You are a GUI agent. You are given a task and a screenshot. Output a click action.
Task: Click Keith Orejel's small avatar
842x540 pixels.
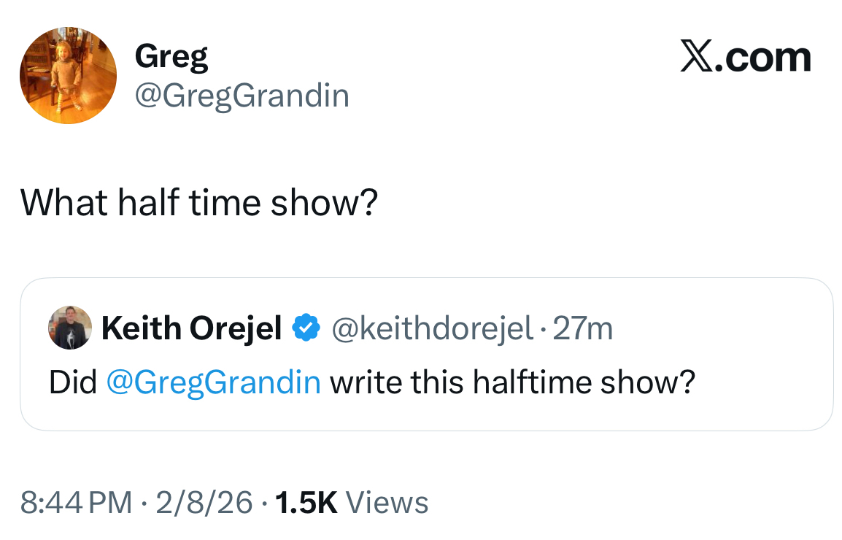click(70, 328)
